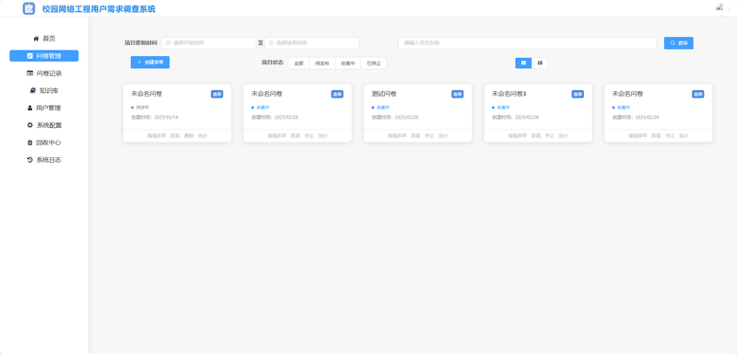The width and height of the screenshot is (737, 354).
Task: Switch to list table view
Action: (x=540, y=63)
